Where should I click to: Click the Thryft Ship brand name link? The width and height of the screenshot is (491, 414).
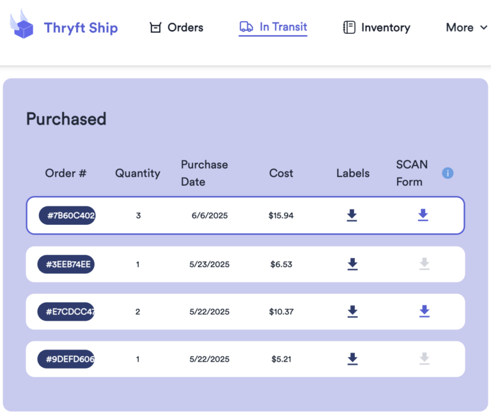pyautogui.click(x=81, y=28)
